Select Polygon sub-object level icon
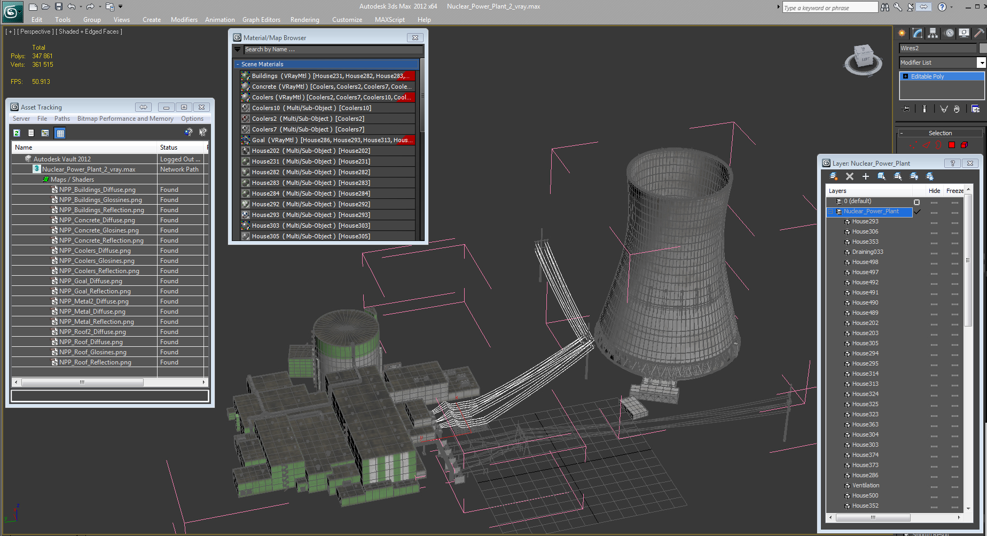This screenshot has height=536, width=987. pyautogui.click(x=952, y=145)
